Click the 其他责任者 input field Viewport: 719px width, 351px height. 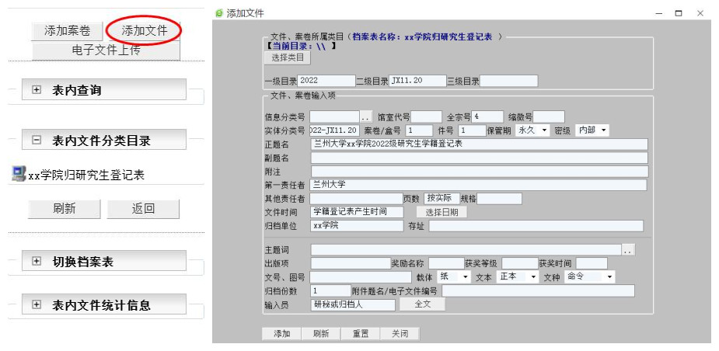[x=356, y=199]
